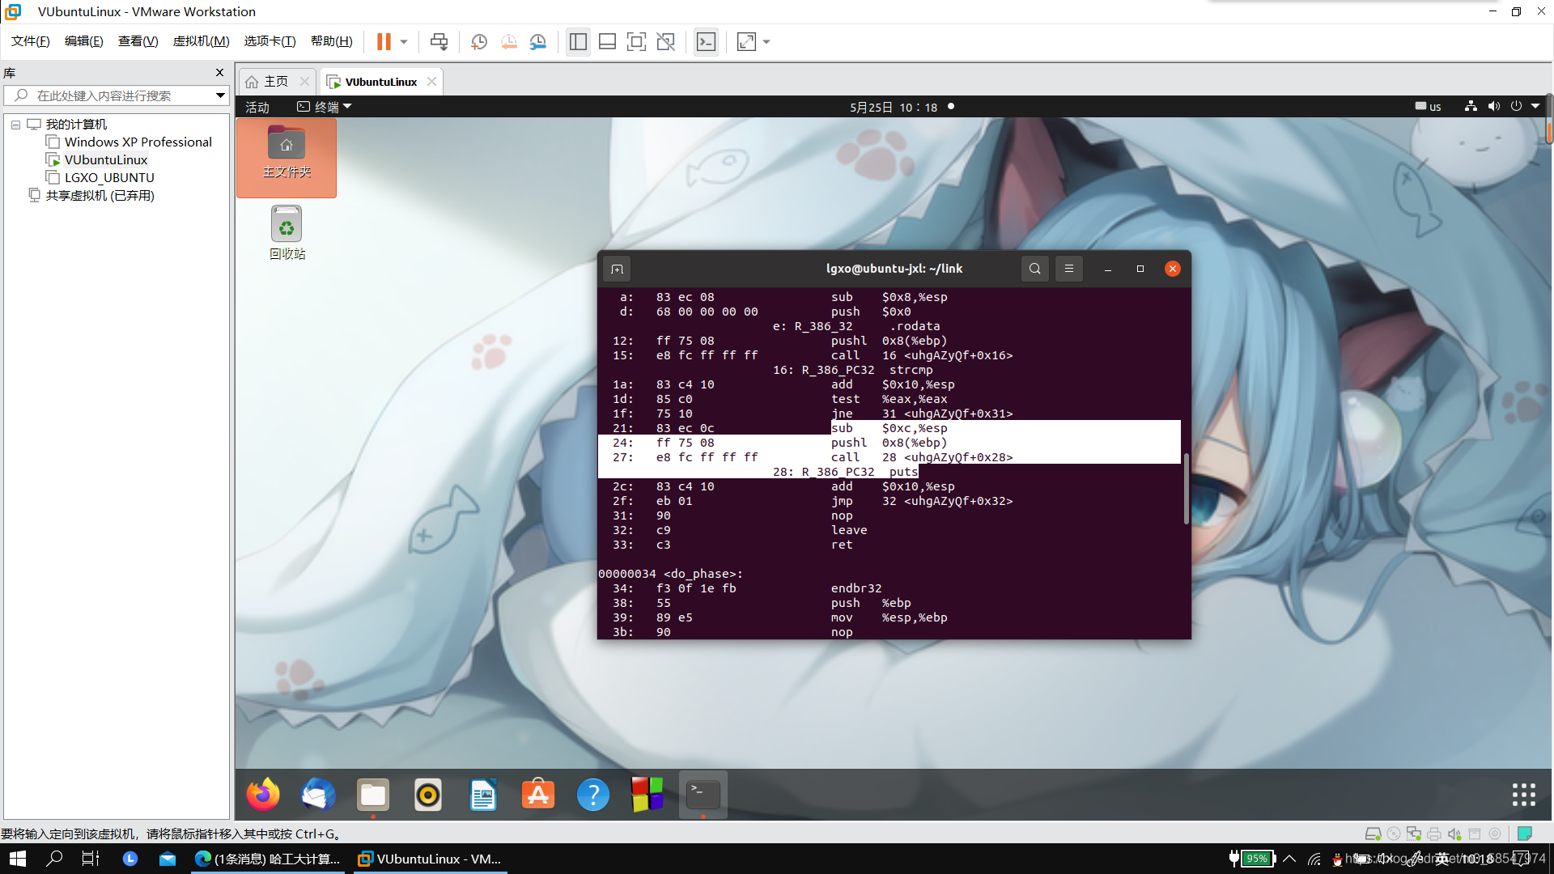1554x874 pixels.
Task: Click the CD/DVD device status icon
Action: [1394, 834]
